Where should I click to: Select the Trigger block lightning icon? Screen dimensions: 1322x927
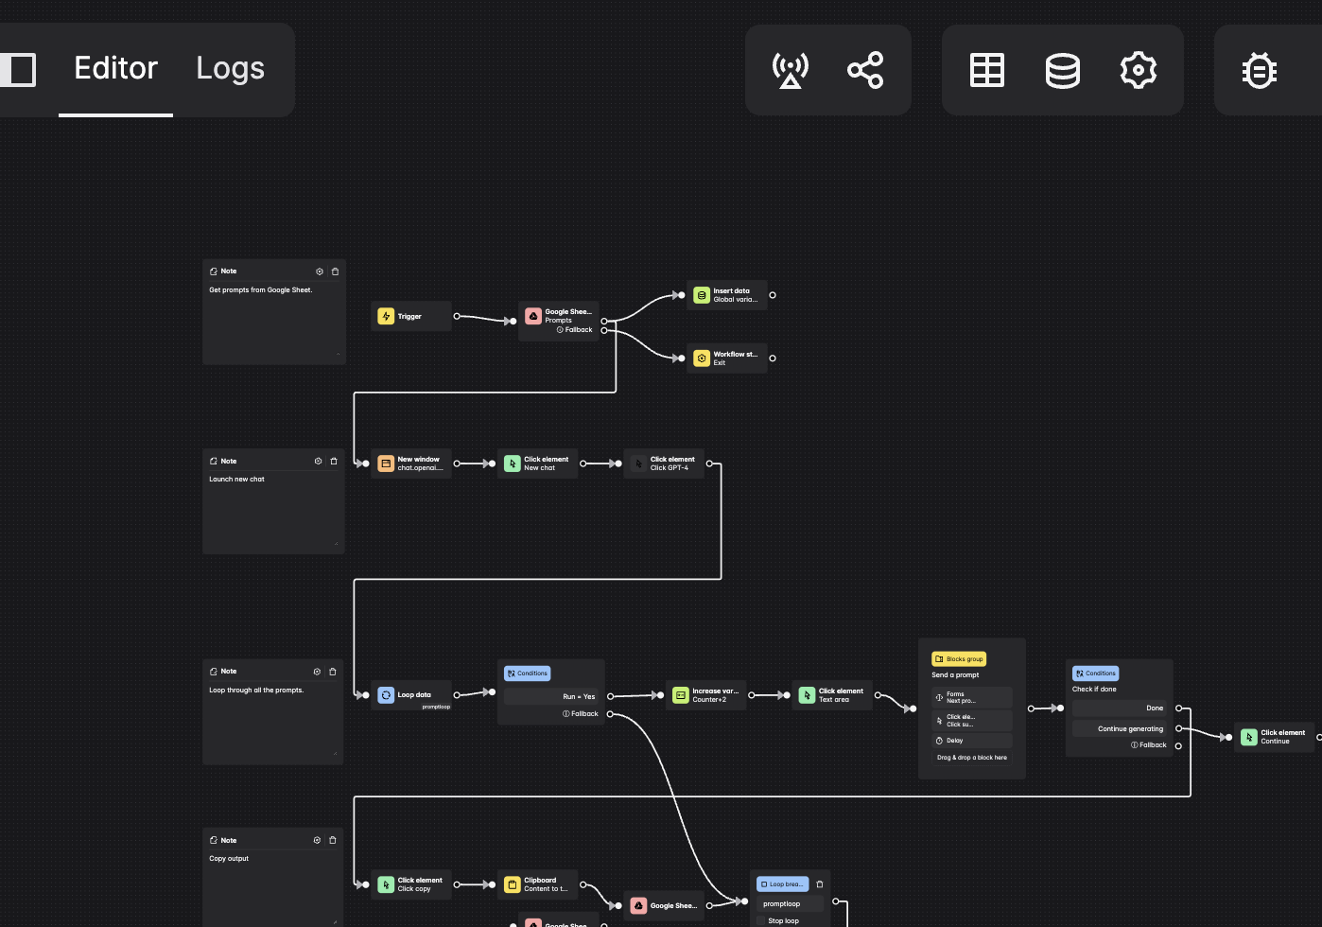[x=386, y=316]
